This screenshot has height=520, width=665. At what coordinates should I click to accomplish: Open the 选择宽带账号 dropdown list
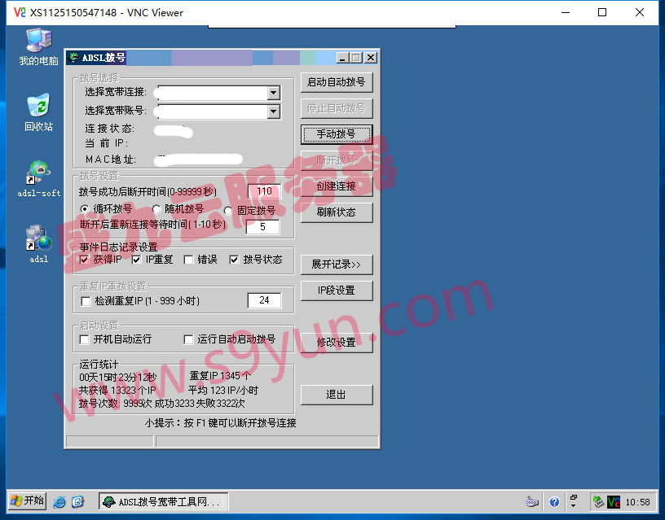pyautogui.click(x=273, y=111)
